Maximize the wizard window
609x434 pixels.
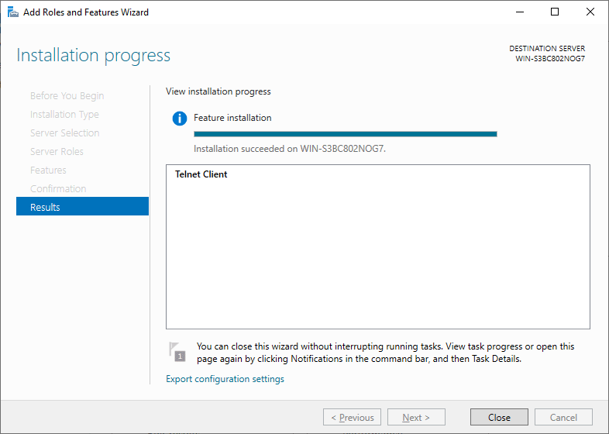pos(555,12)
